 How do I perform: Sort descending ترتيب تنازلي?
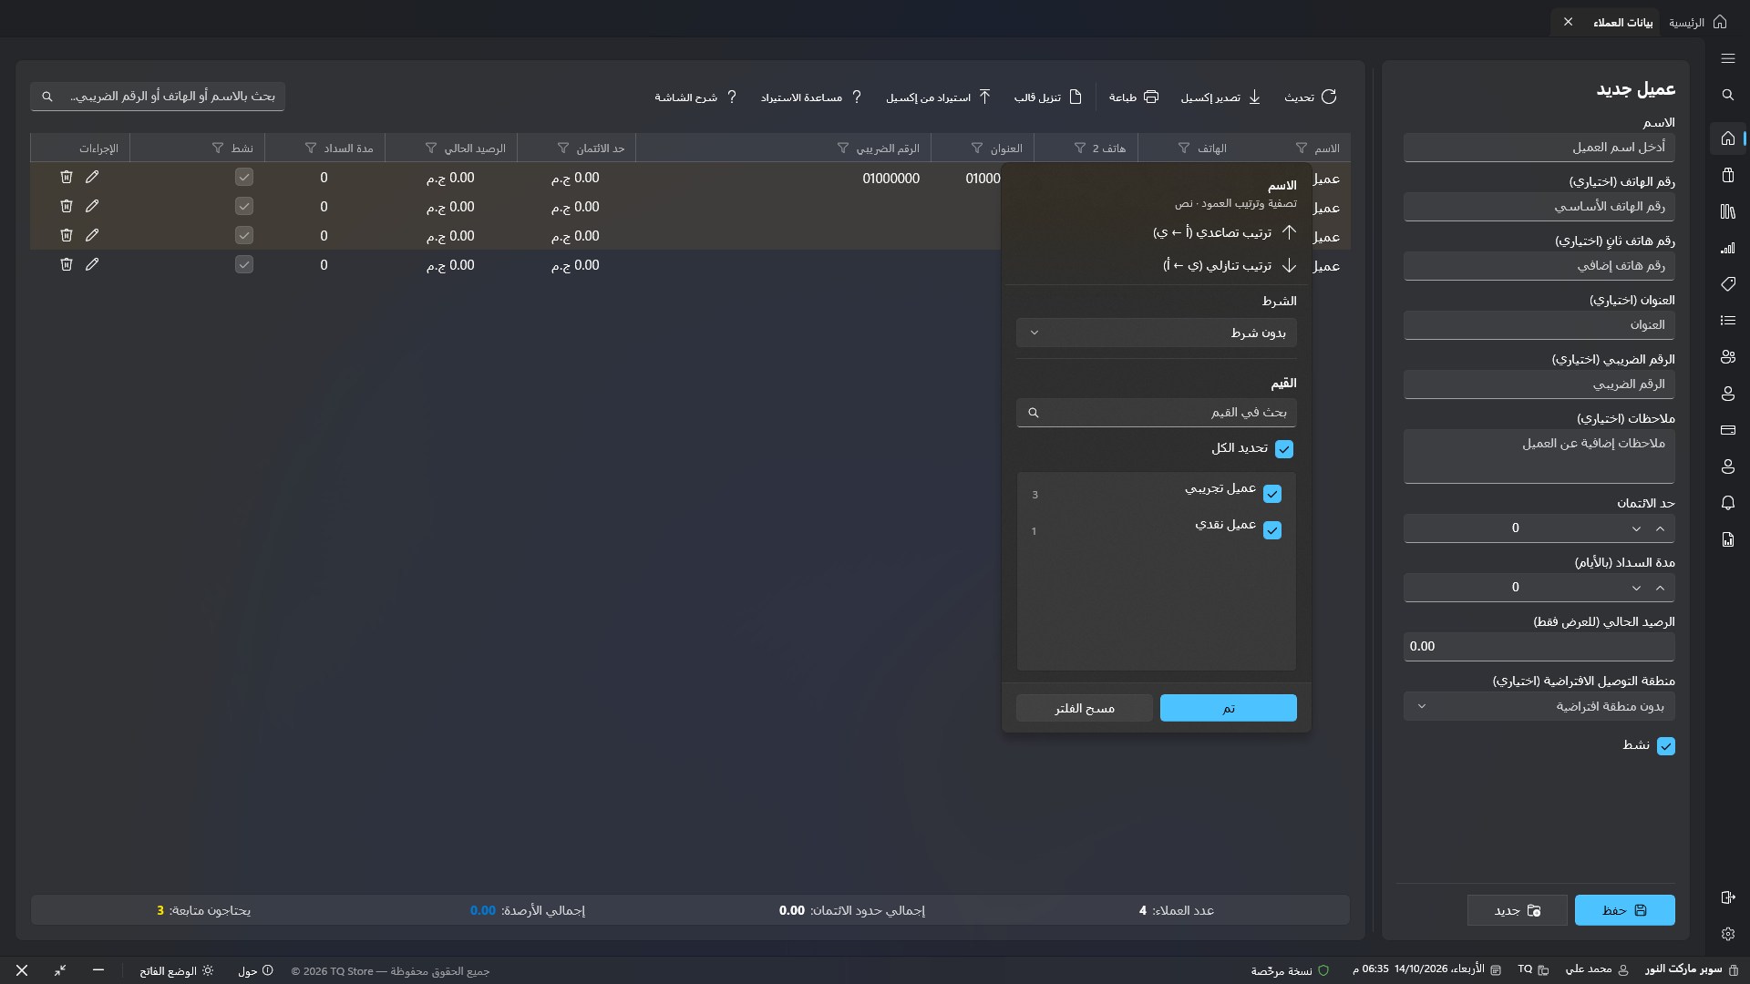1230,266
